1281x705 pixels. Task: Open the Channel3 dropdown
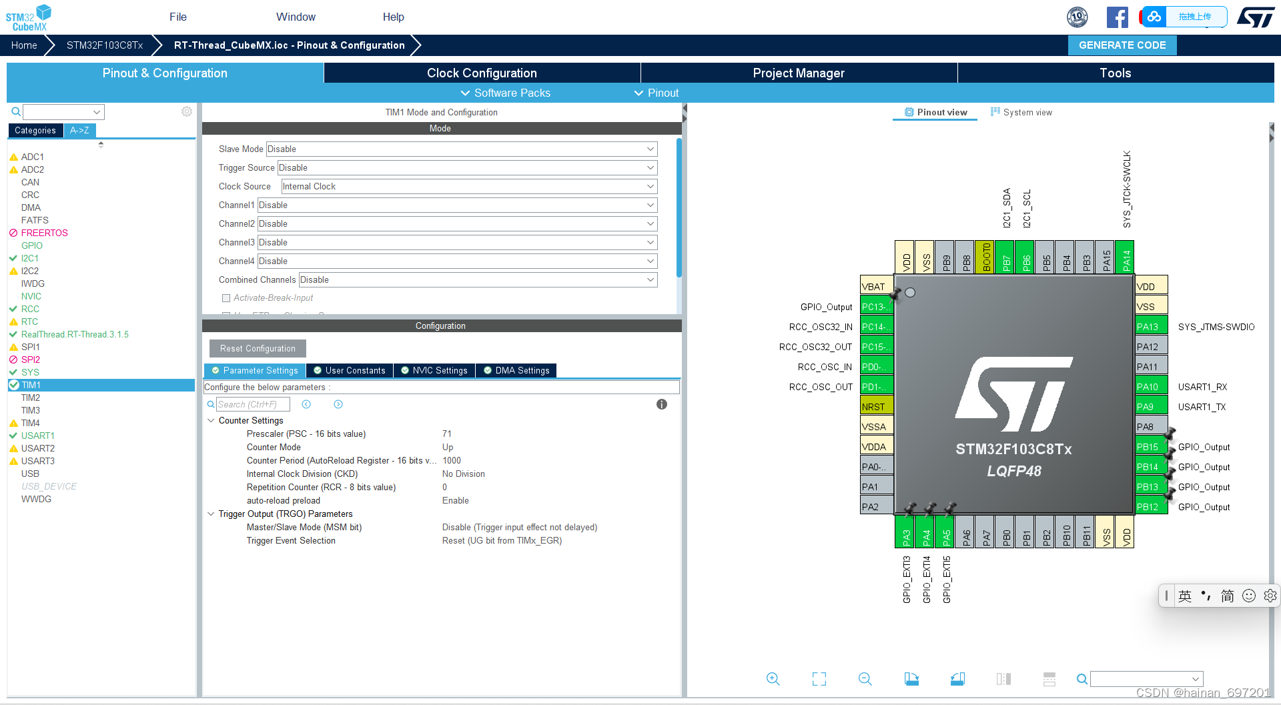(x=457, y=242)
